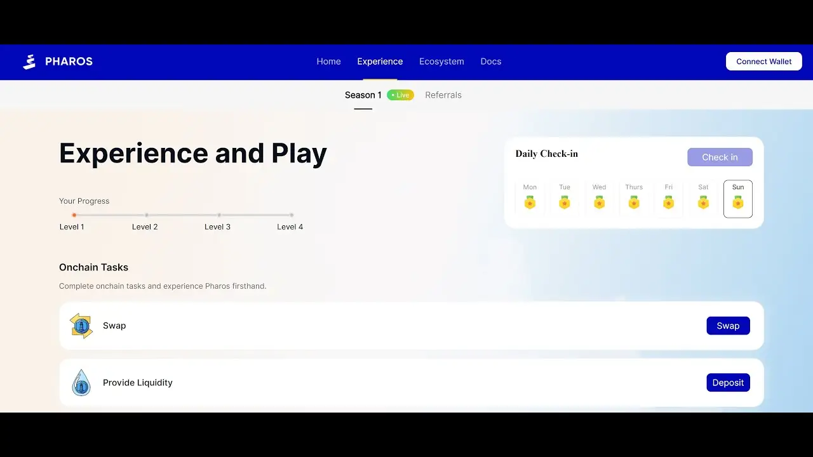Select Tuesday's check-in medal

tap(564, 202)
